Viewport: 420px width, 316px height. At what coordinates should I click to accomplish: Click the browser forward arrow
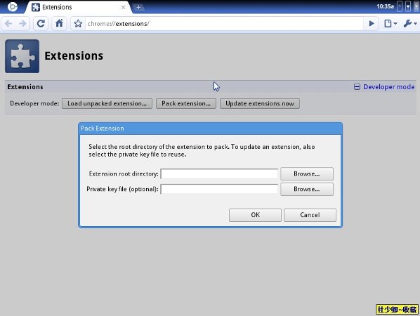click(22, 24)
